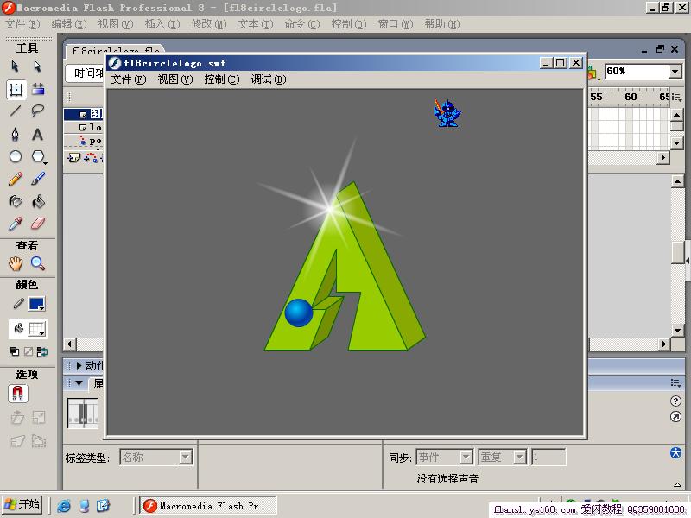Image resolution: width=691 pixels, height=518 pixels.
Task: Select the Pencil tool
Action: tap(16, 179)
